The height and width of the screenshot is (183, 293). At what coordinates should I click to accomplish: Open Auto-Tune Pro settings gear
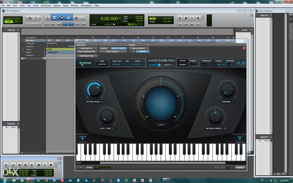tap(239, 63)
